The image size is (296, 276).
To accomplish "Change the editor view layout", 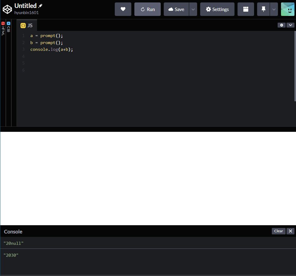I will pyautogui.click(x=245, y=9).
